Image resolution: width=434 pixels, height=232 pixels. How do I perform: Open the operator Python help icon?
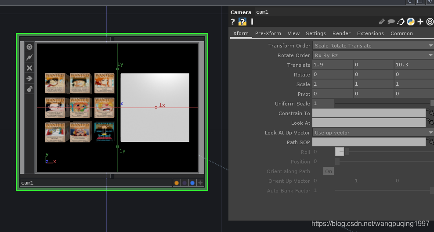242,22
